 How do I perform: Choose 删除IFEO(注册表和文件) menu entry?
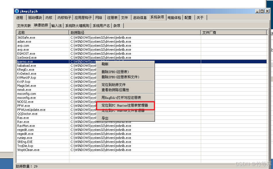click(x=120, y=77)
